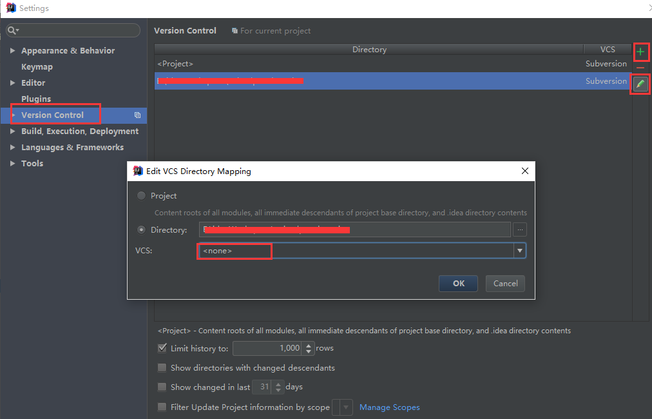
Task: Increase the days stepper value
Action: coord(278,384)
